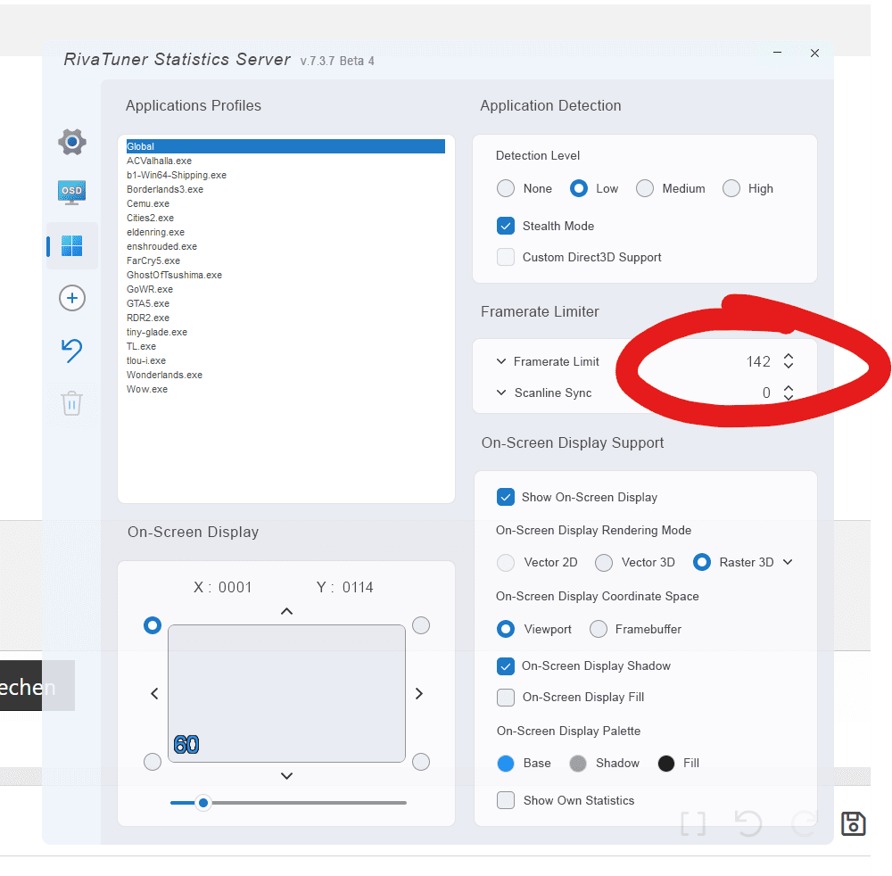Set detection level to Medium
Image resolution: width=892 pixels, height=876 pixels.
tap(645, 188)
